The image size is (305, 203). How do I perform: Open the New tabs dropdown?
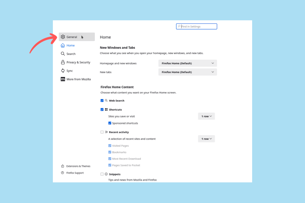pyautogui.click(x=187, y=72)
